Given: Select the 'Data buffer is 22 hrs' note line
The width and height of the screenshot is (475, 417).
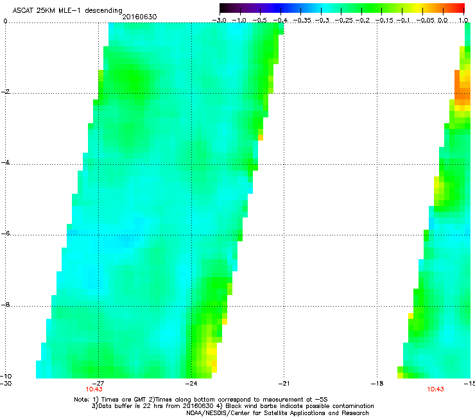Looking at the screenshot, I should (232, 406).
